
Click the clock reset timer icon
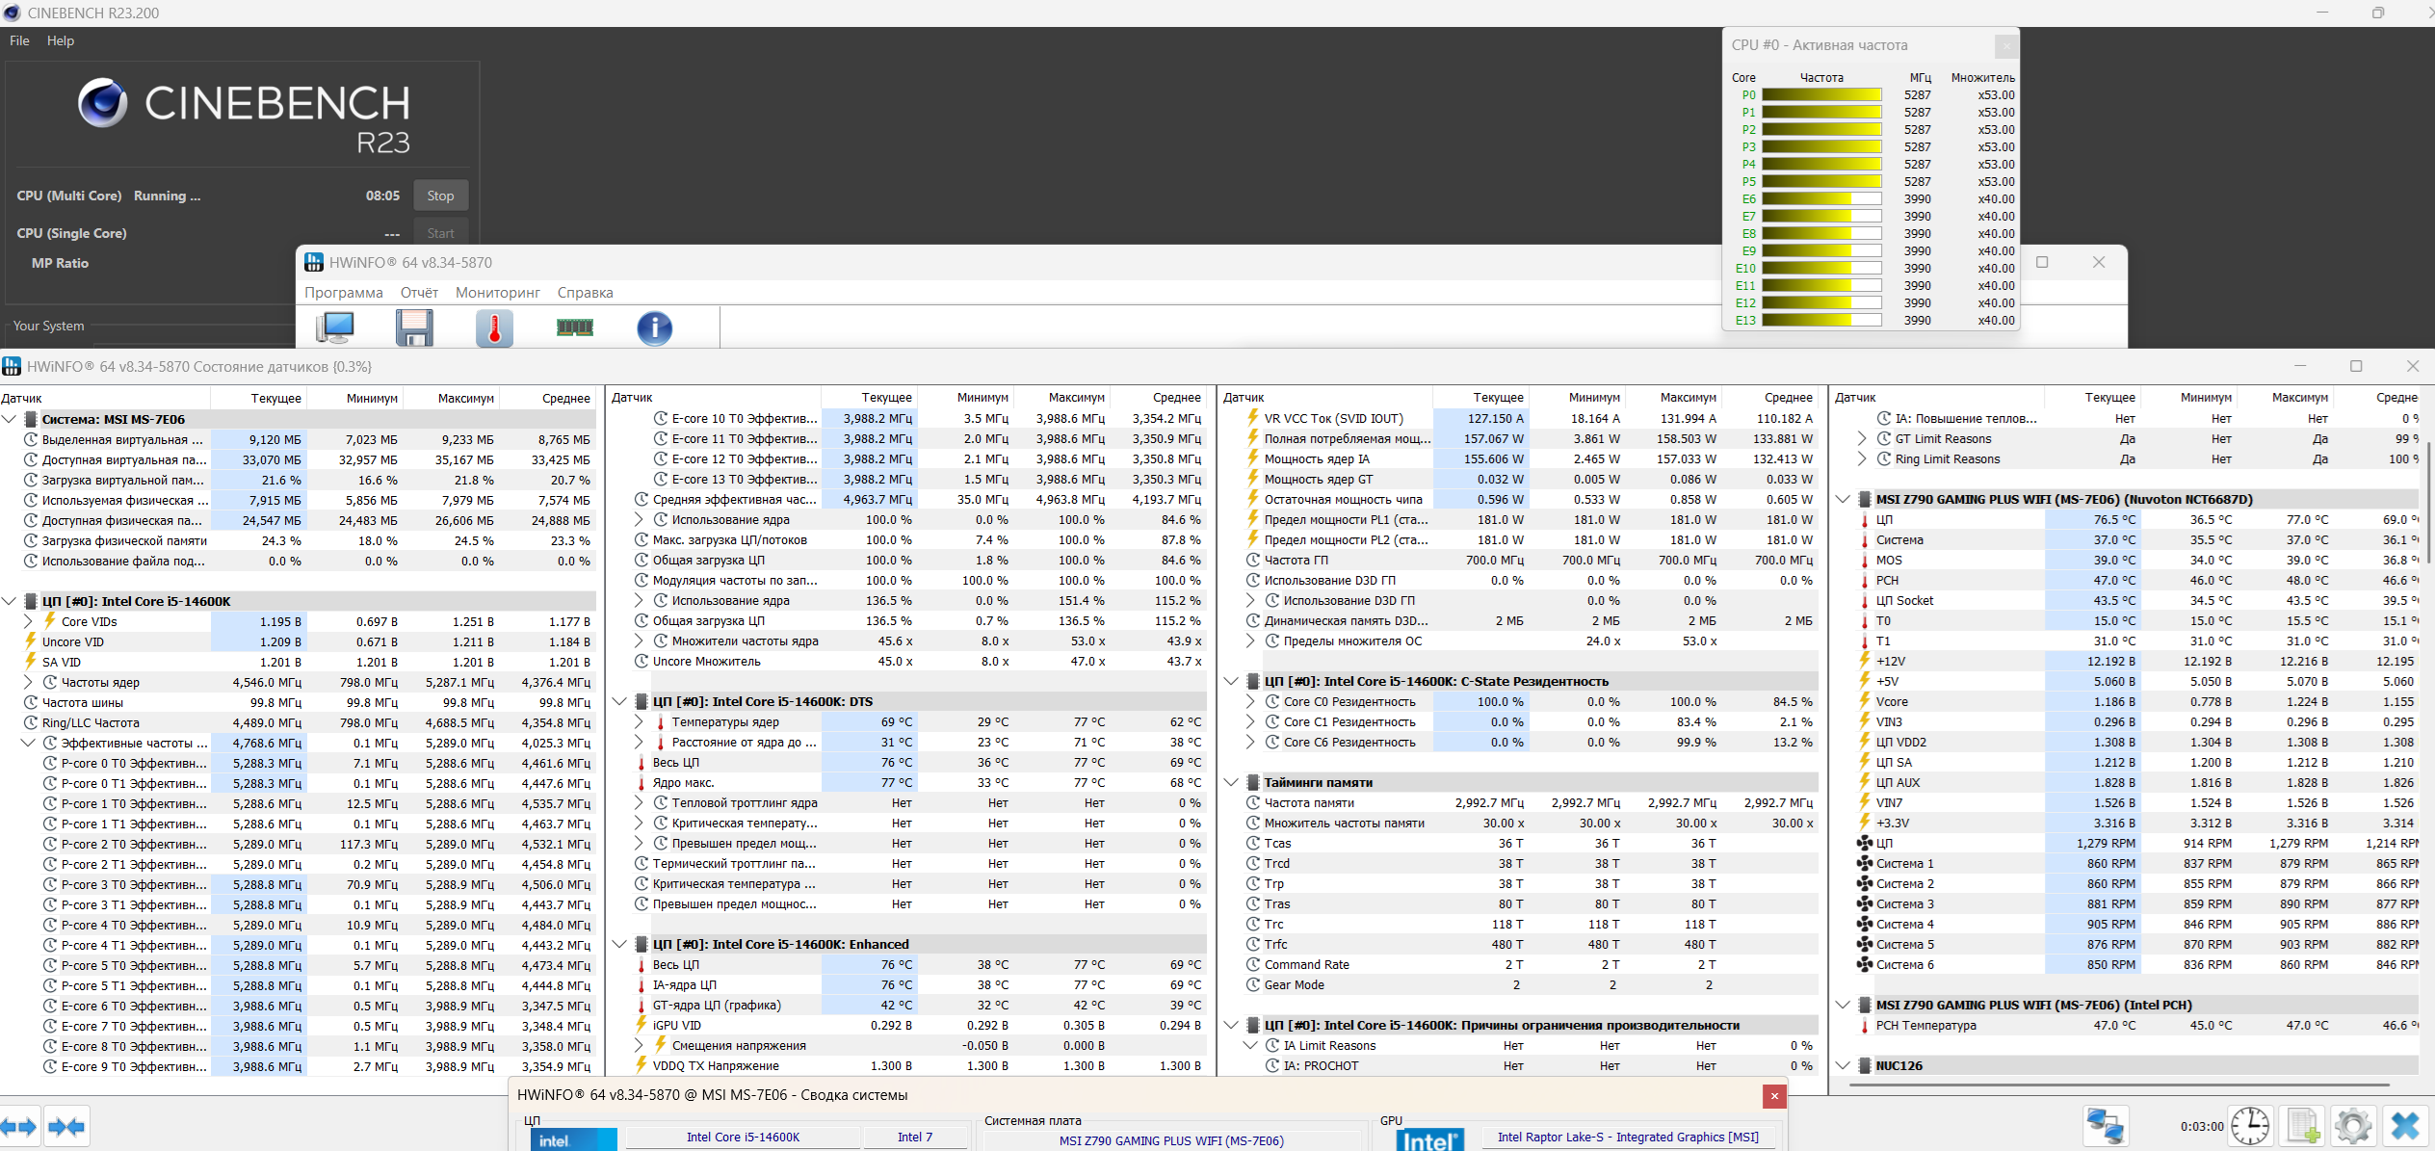(x=2250, y=1126)
